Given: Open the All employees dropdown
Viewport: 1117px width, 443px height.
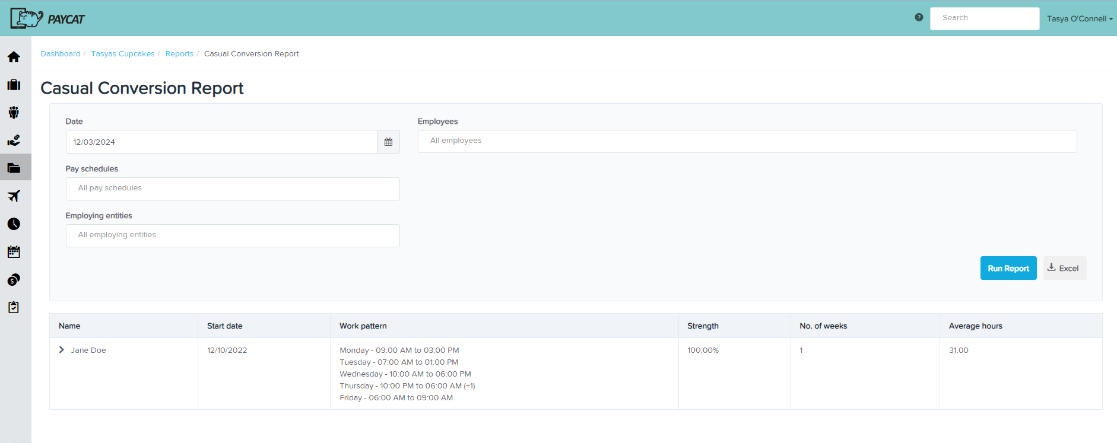Looking at the screenshot, I should pos(747,141).
